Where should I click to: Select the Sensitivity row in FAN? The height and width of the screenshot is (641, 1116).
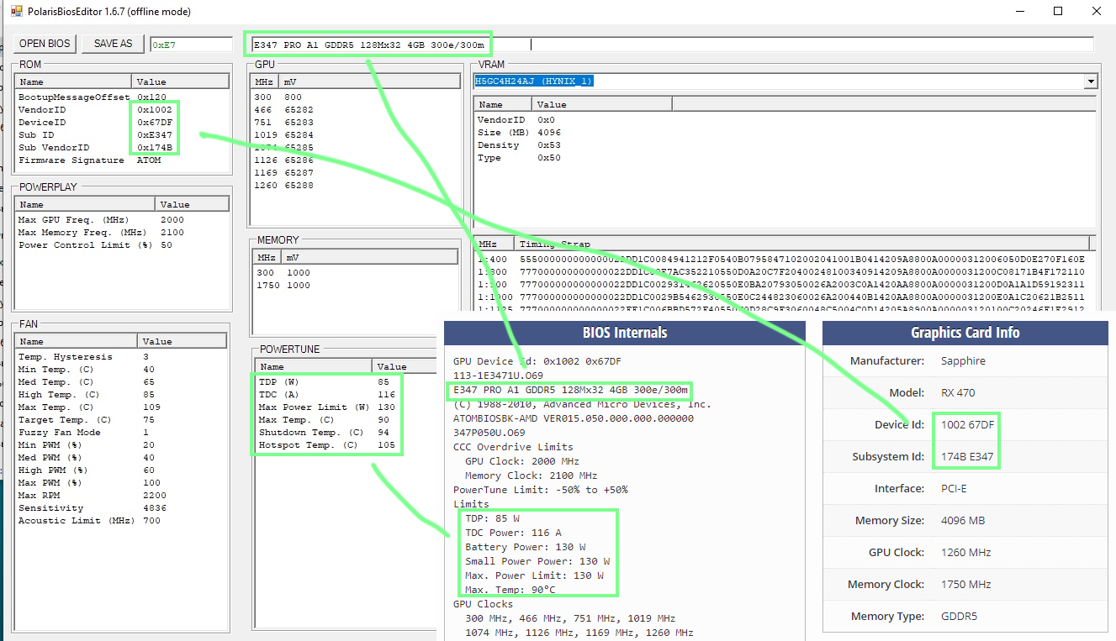coord(121,508)
